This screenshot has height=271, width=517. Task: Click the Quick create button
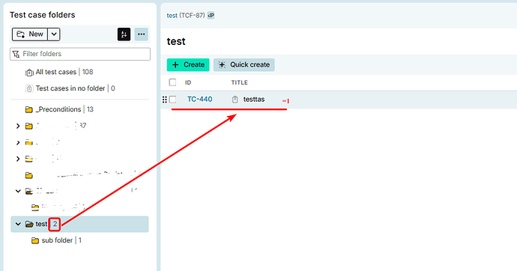244,65
